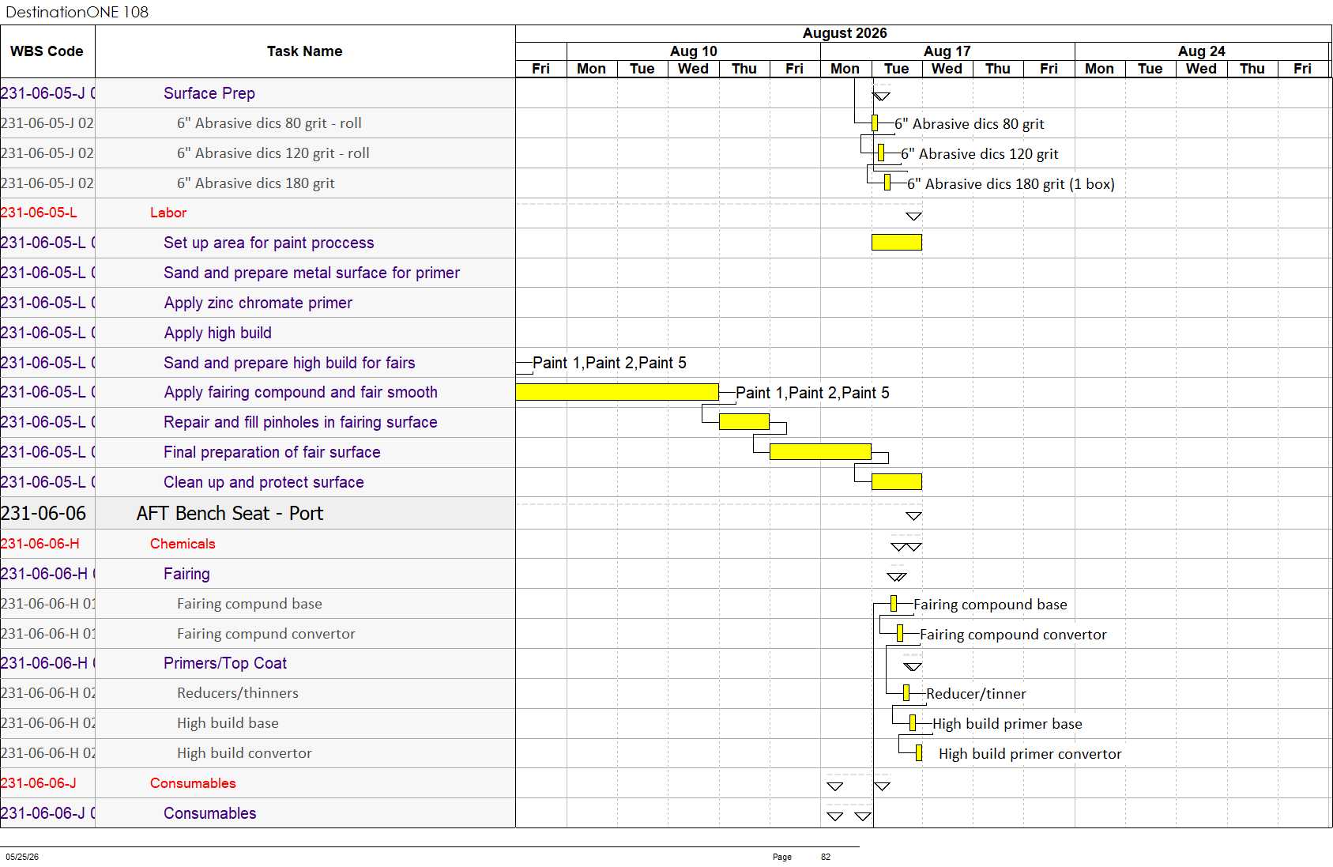Click the 6" Abrasive dics 80 grit - roll task name
The height and width of the screenshot is (867, 1333).
(x=269, y=123)
